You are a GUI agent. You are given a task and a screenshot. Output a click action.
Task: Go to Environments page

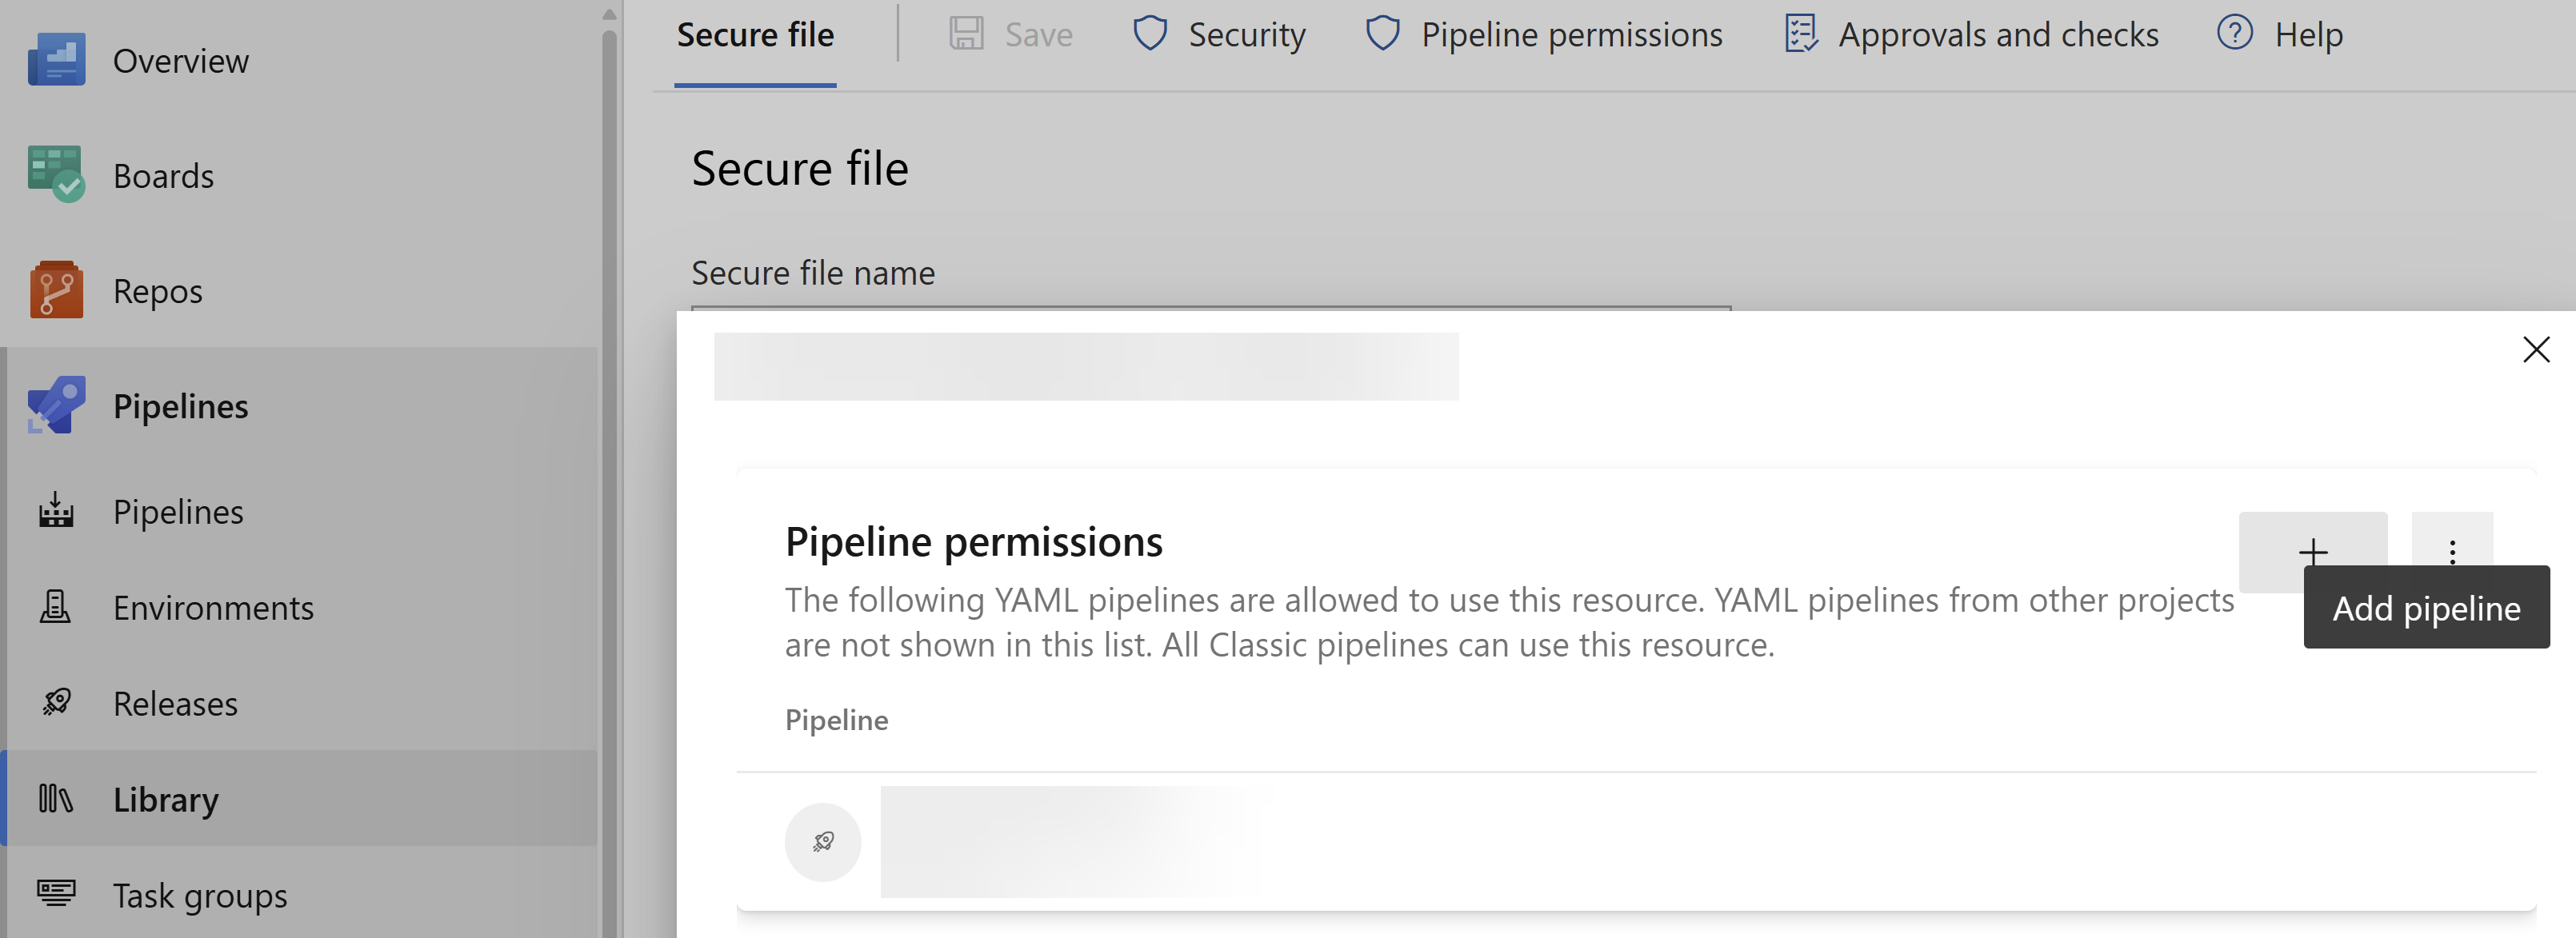point(212,607)
